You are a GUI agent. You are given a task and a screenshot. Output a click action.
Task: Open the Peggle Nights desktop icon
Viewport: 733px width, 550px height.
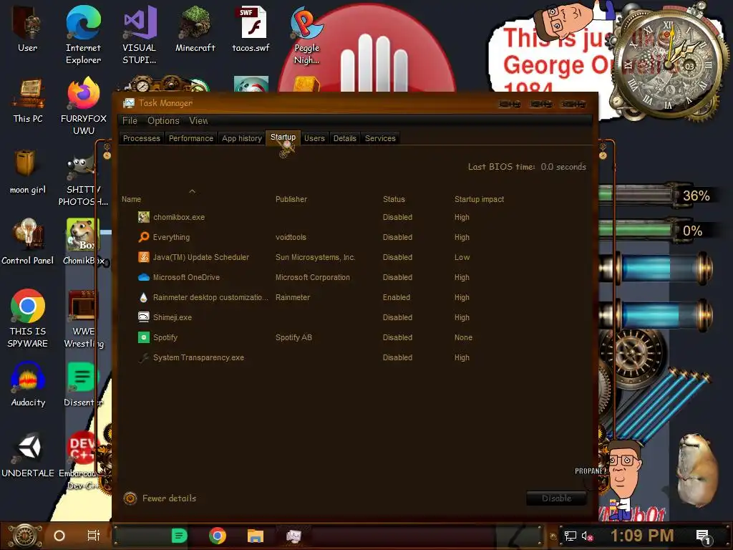pyautogui.click(x=306, y=34)
